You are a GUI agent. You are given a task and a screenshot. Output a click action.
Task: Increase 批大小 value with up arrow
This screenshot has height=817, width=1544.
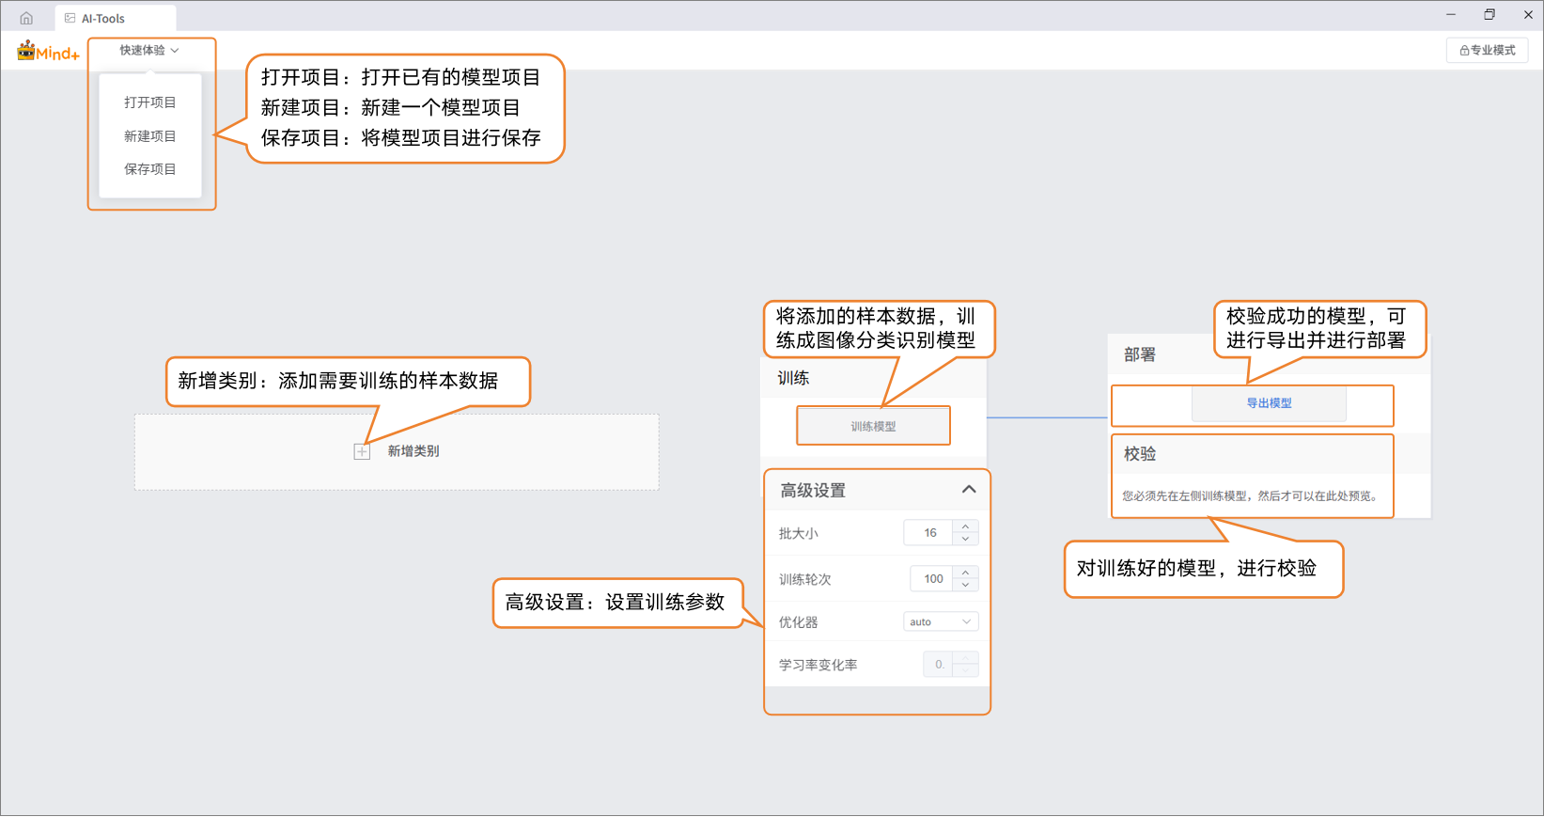pyautogui.click(x=965, y=526)
